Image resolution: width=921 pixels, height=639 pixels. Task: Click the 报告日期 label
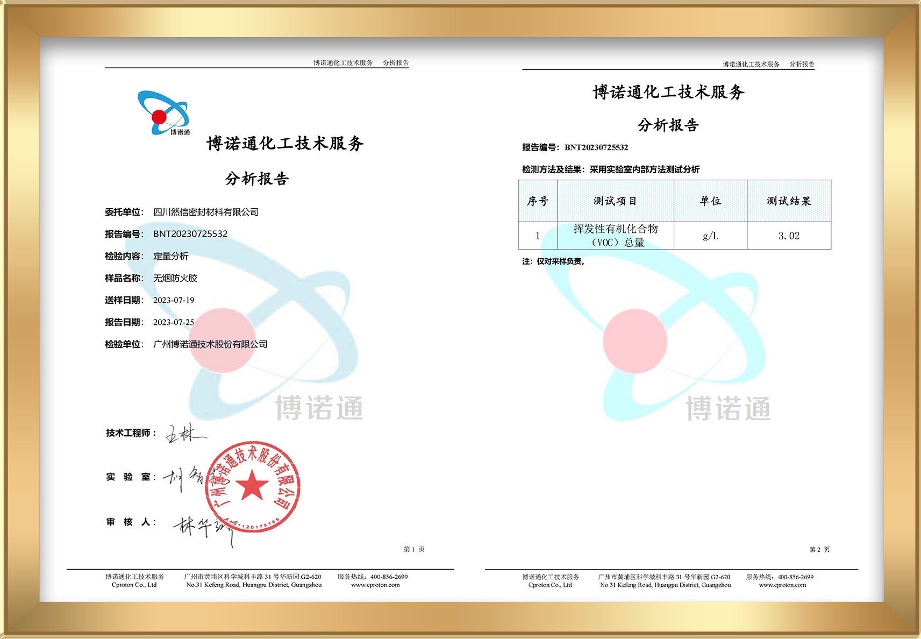[x=123, y=322]
